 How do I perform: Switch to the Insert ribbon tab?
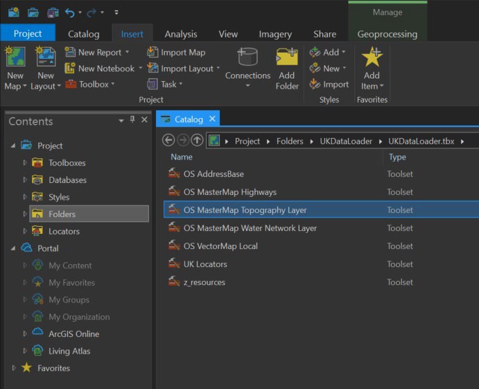pos(132,34)
